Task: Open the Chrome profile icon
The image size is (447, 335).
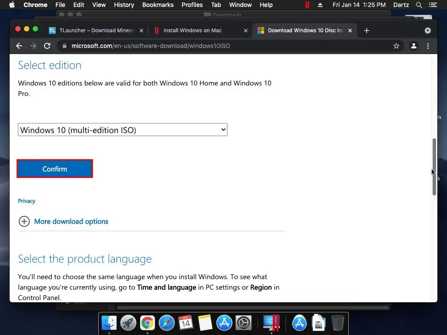Action: (x=414, y=46)
